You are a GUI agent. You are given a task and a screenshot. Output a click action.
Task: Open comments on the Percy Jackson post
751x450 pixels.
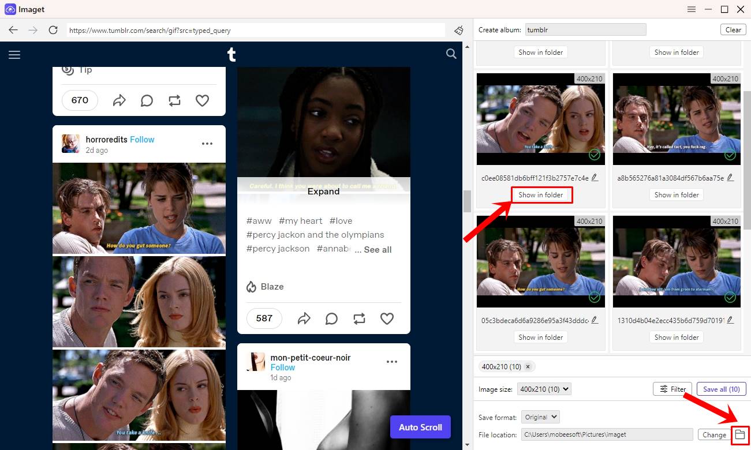331,318
